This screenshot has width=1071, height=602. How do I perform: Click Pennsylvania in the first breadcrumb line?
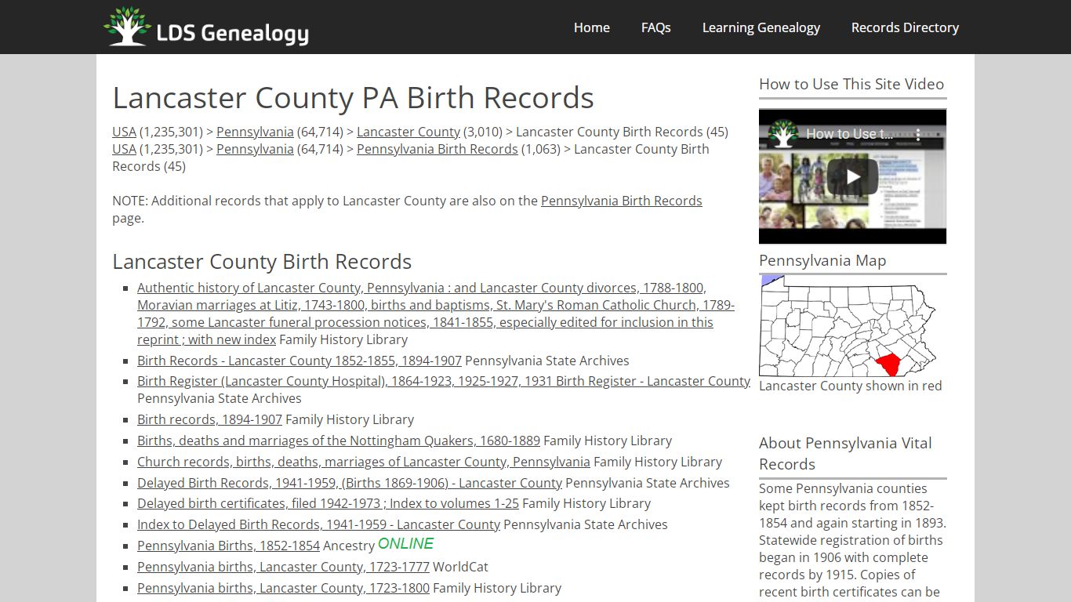click(255, 132)
